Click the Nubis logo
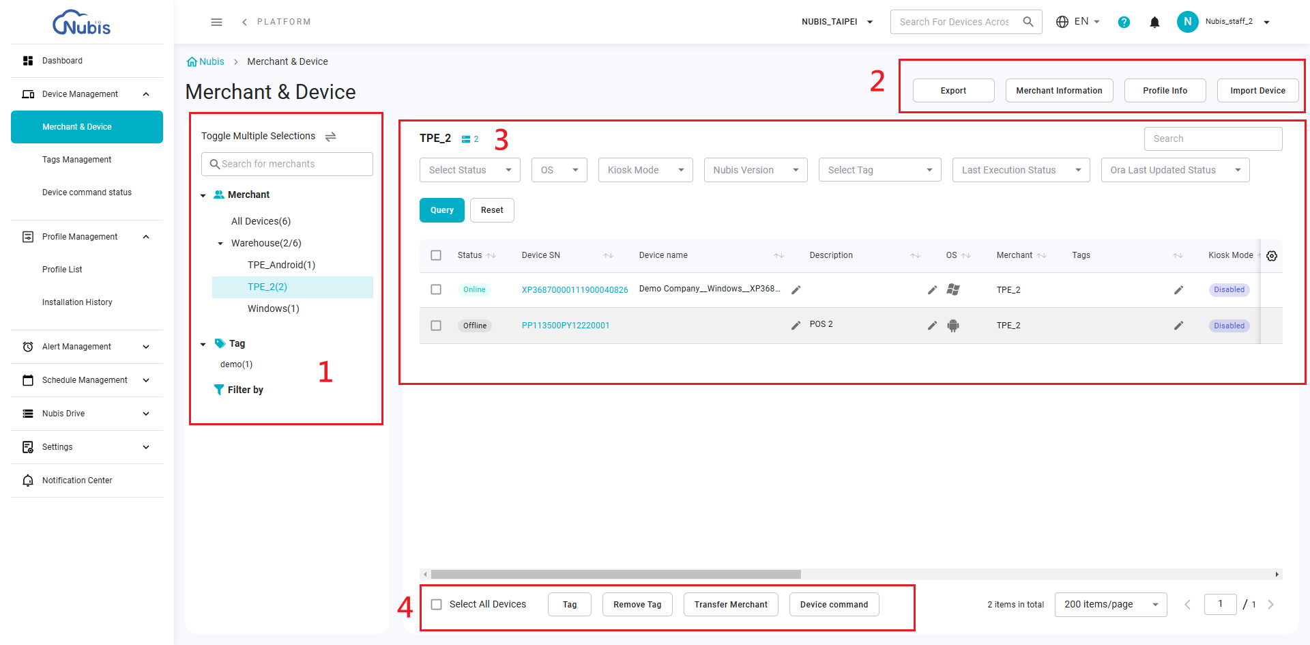This screenshot has width=1310, height=645. coord(81,23)
